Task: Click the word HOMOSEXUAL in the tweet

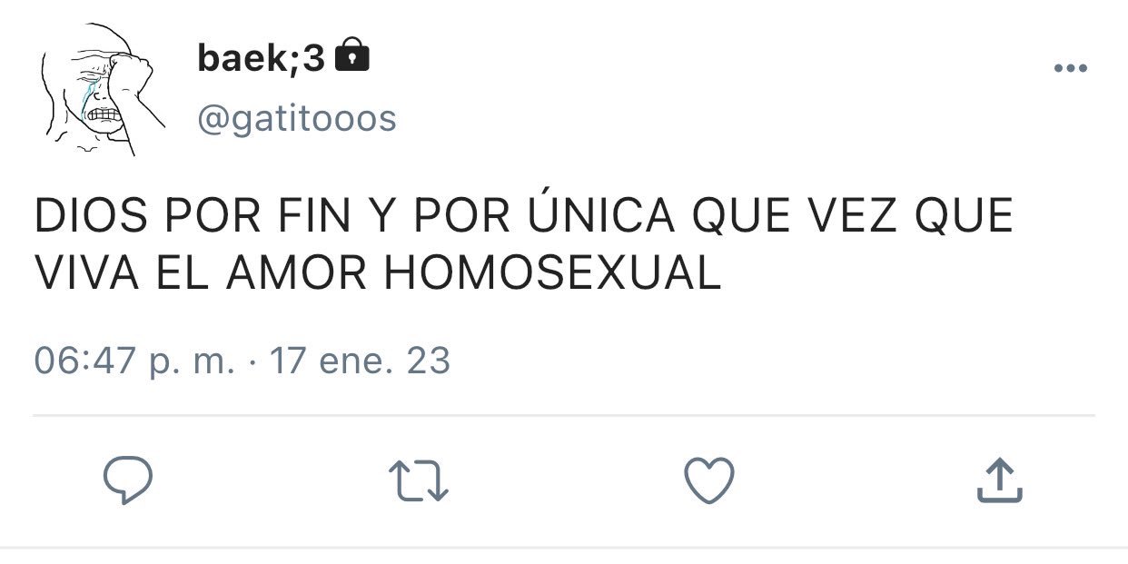Action: click(x=553, y=275)
